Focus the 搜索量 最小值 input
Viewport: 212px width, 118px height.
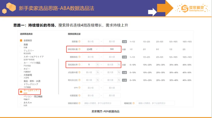pos(91,42)
